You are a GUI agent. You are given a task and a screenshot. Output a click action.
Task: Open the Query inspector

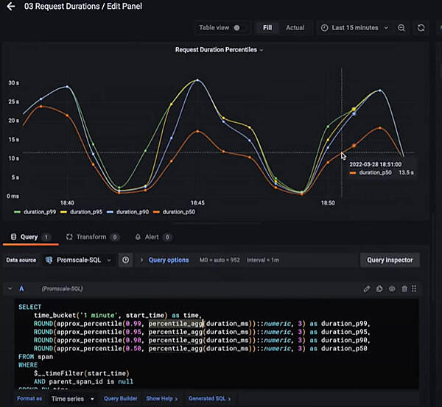pyautogui.click(x=390, y=260)
